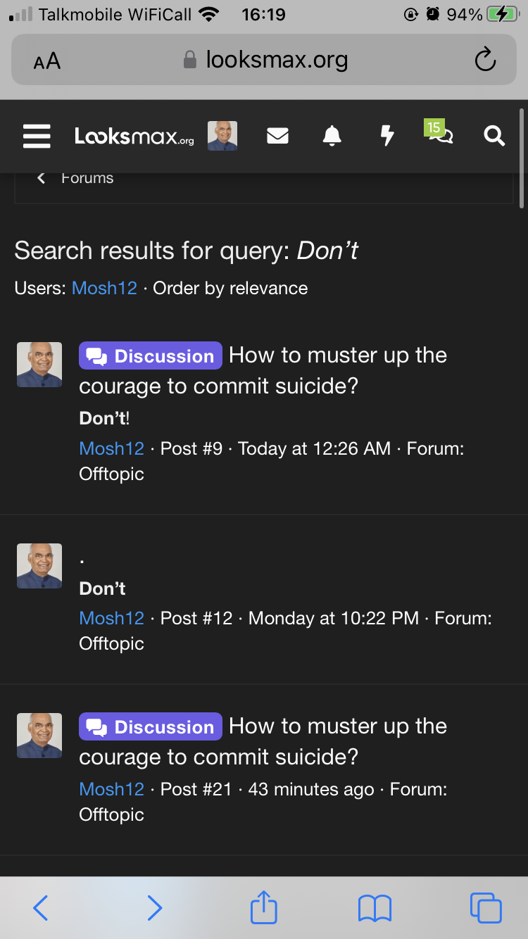Open the account avatar in header

[222, 136]
